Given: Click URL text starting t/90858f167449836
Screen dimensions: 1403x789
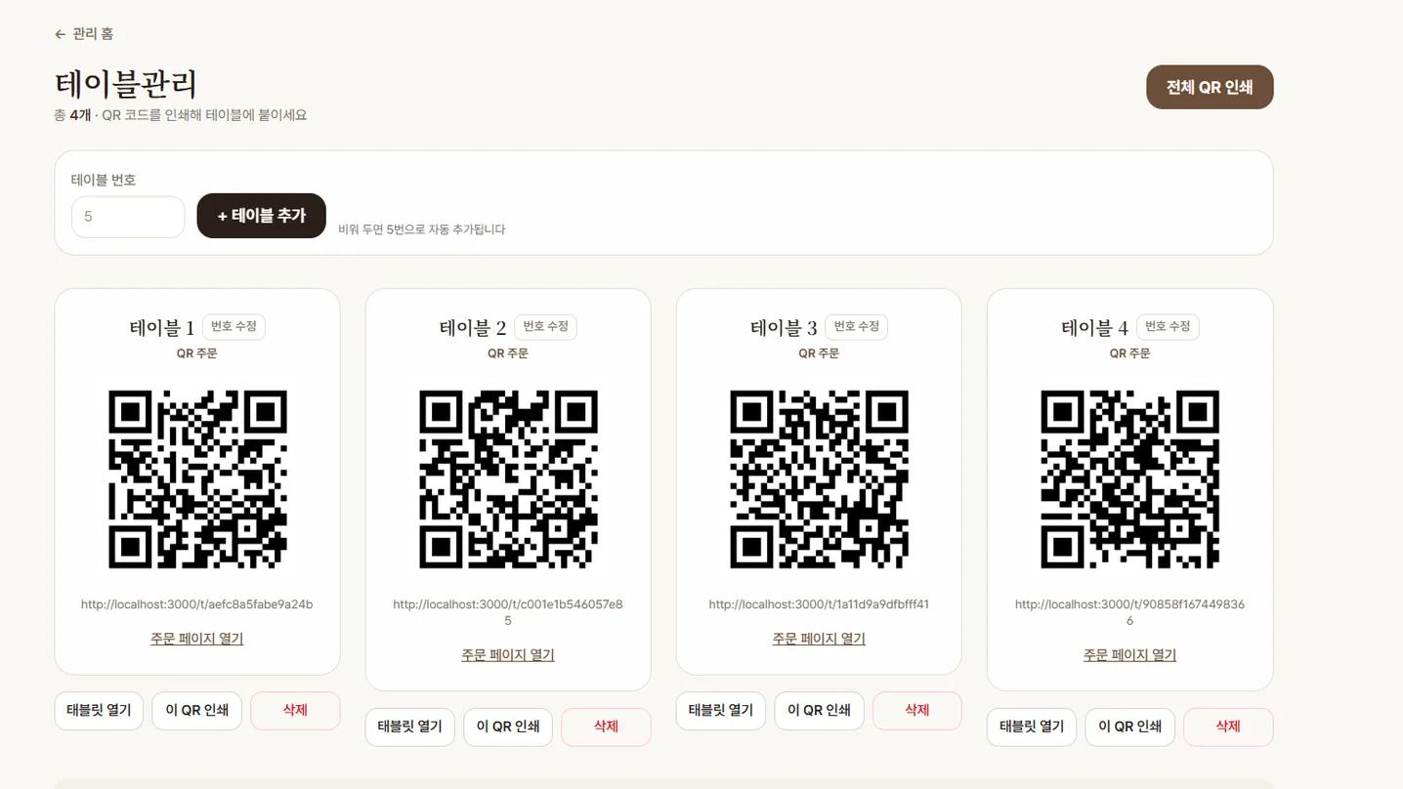Looking at the screenshot, I should (1130, 612).
